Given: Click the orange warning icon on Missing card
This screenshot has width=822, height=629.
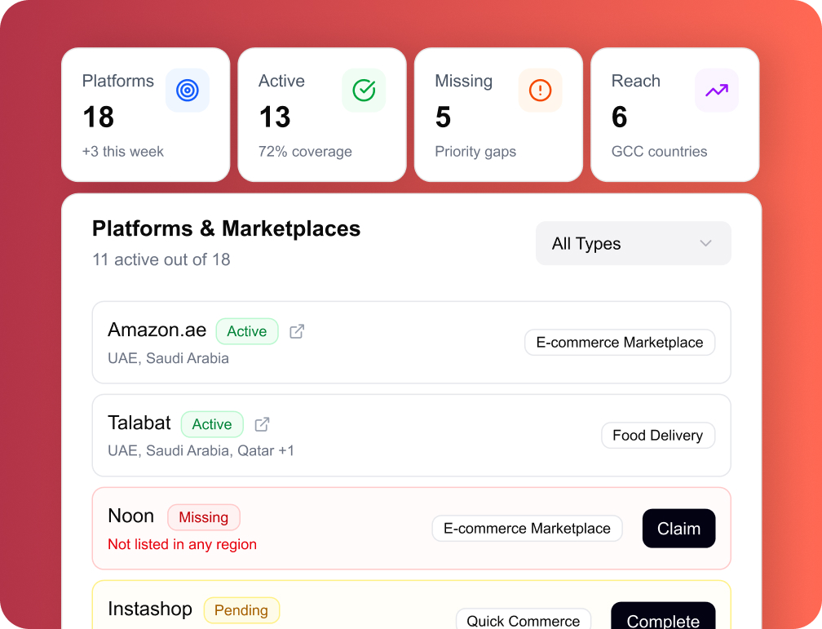Looking at the screenshot, I should [540, 91].
